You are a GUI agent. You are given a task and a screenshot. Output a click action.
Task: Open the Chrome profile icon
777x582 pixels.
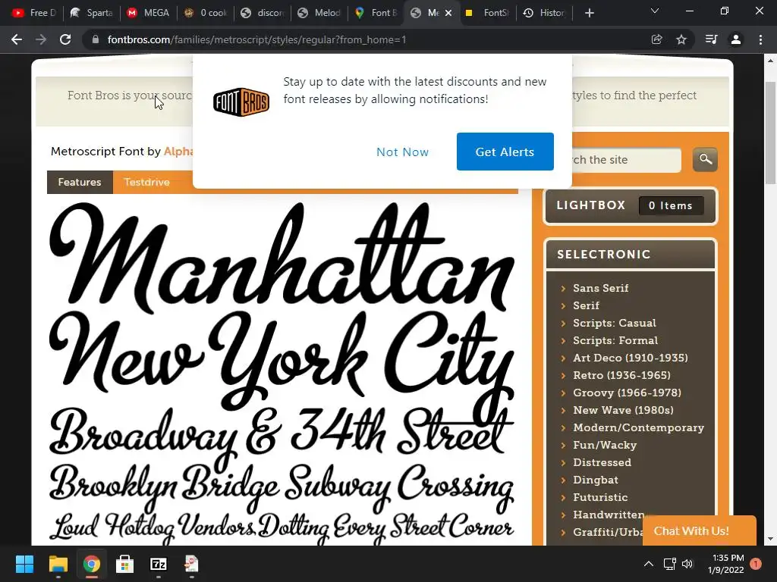[x=736, y=39]
